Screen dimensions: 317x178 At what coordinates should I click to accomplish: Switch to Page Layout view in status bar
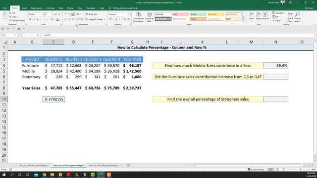tap(277, 170)
